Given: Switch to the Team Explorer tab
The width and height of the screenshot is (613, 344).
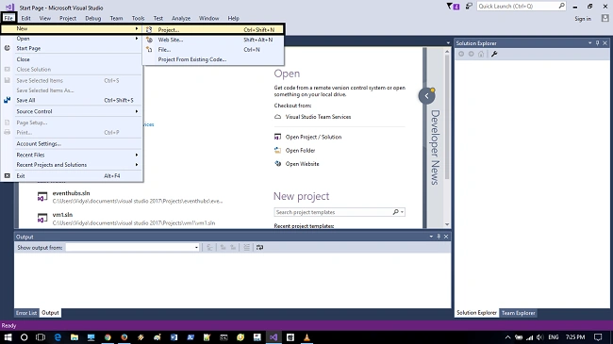Looking at the screenshot, I should 518,313.
